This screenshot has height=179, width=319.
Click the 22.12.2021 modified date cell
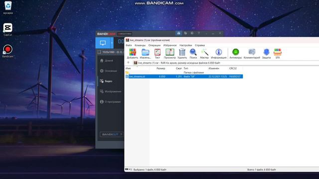tap(218, 77)
